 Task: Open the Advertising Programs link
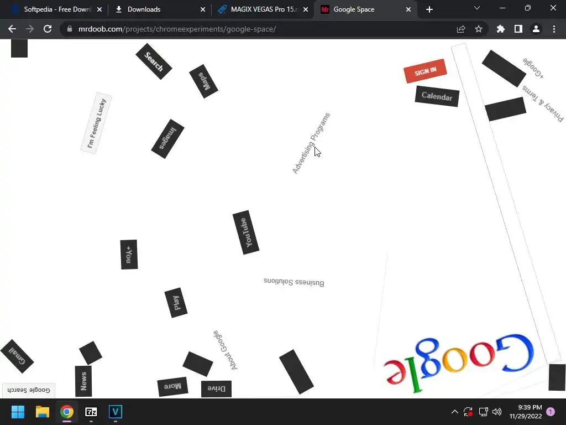311,143
